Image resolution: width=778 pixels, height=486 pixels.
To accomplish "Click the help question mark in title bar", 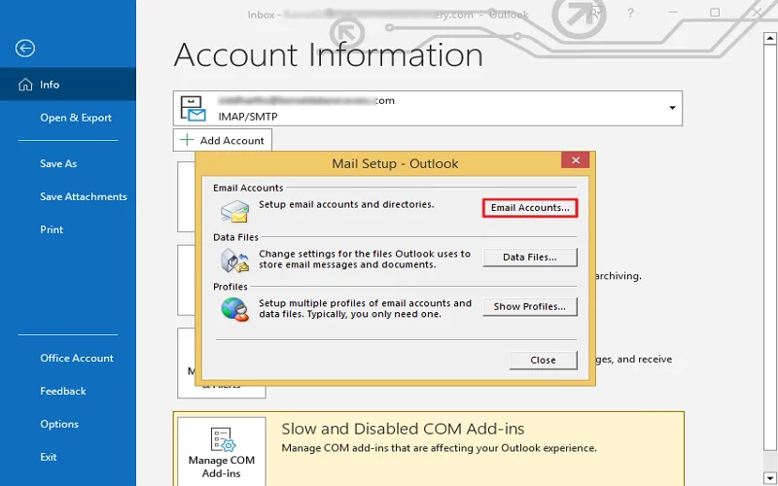I will (x=630, y=13).
